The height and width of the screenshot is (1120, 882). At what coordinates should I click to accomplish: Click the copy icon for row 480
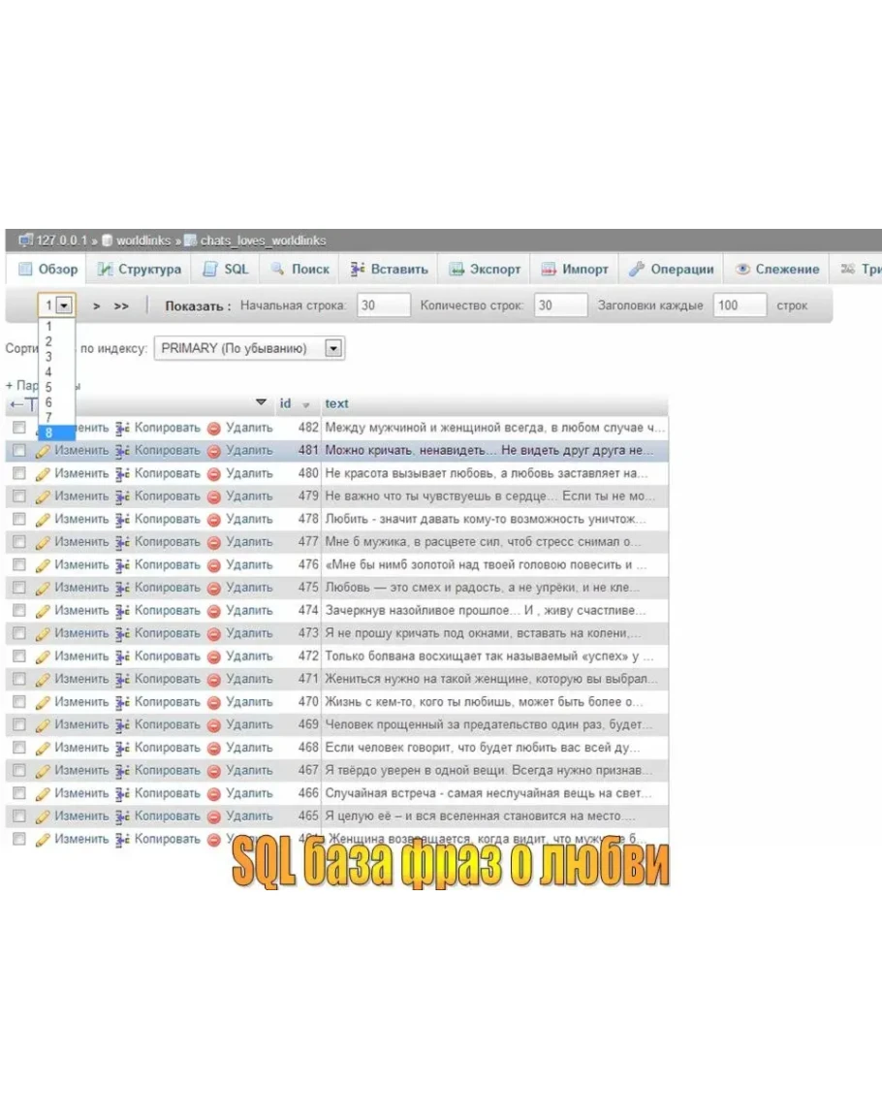[x=122, y=474]
